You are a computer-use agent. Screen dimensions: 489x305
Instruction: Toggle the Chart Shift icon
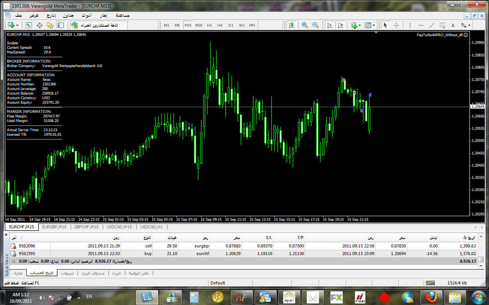[x=340, y=25]
